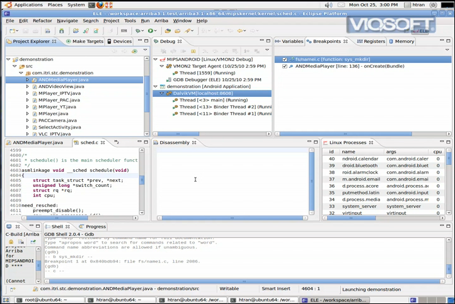Switch to the Devices tab

[120, 42]
